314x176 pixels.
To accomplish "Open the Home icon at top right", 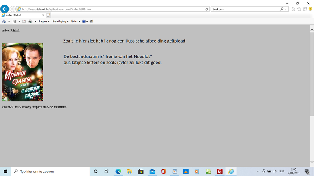I will 293,9.
